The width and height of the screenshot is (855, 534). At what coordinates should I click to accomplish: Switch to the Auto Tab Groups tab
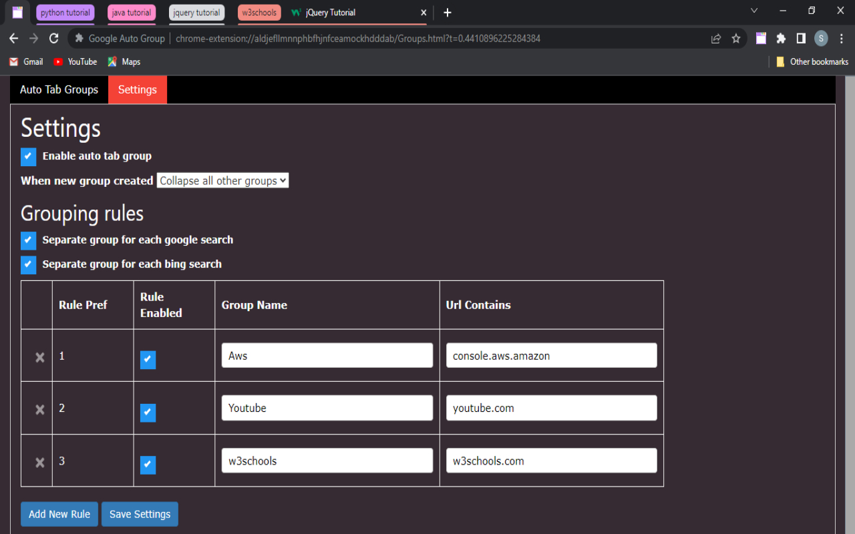[x=59, y=89]
